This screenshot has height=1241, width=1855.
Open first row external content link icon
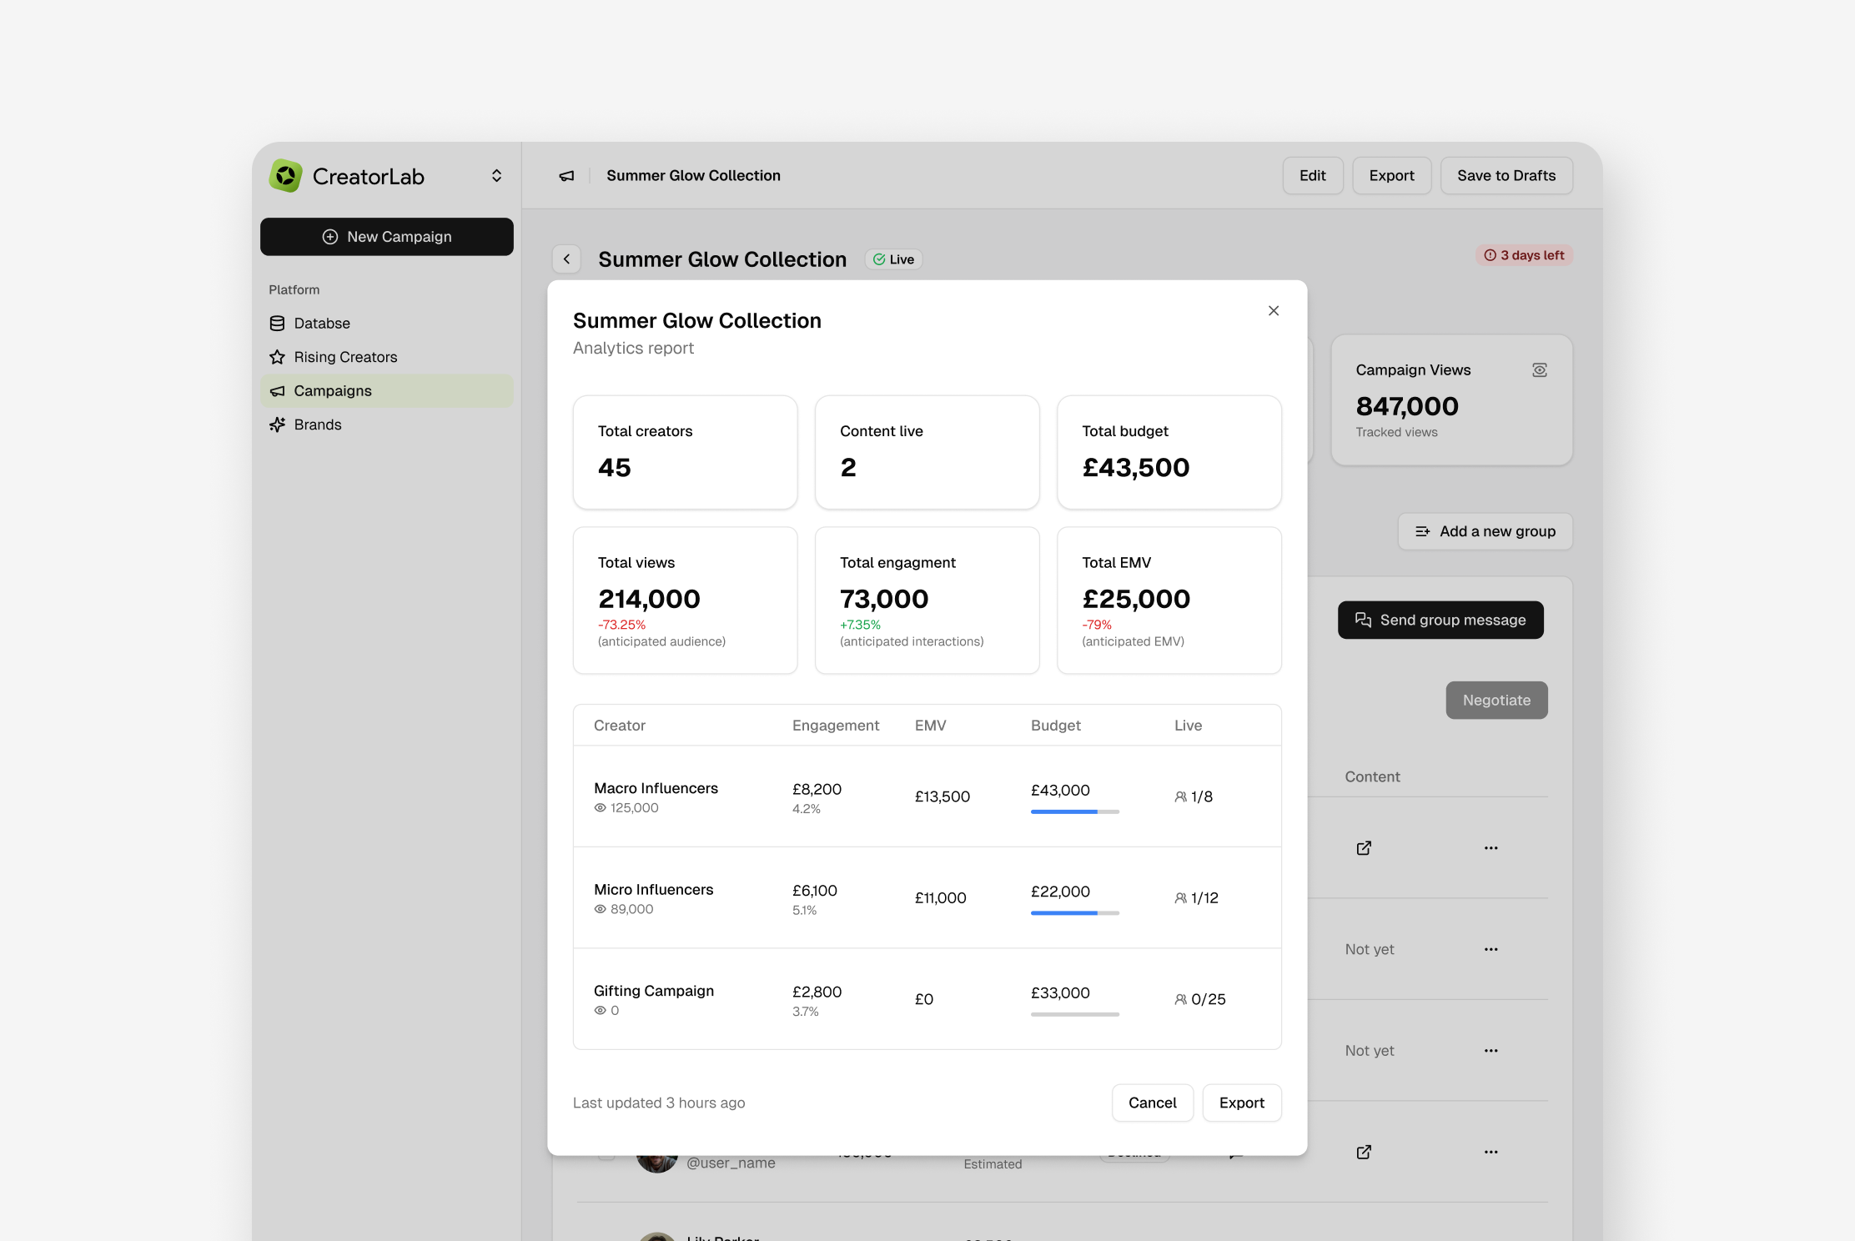click(1364, 848)
